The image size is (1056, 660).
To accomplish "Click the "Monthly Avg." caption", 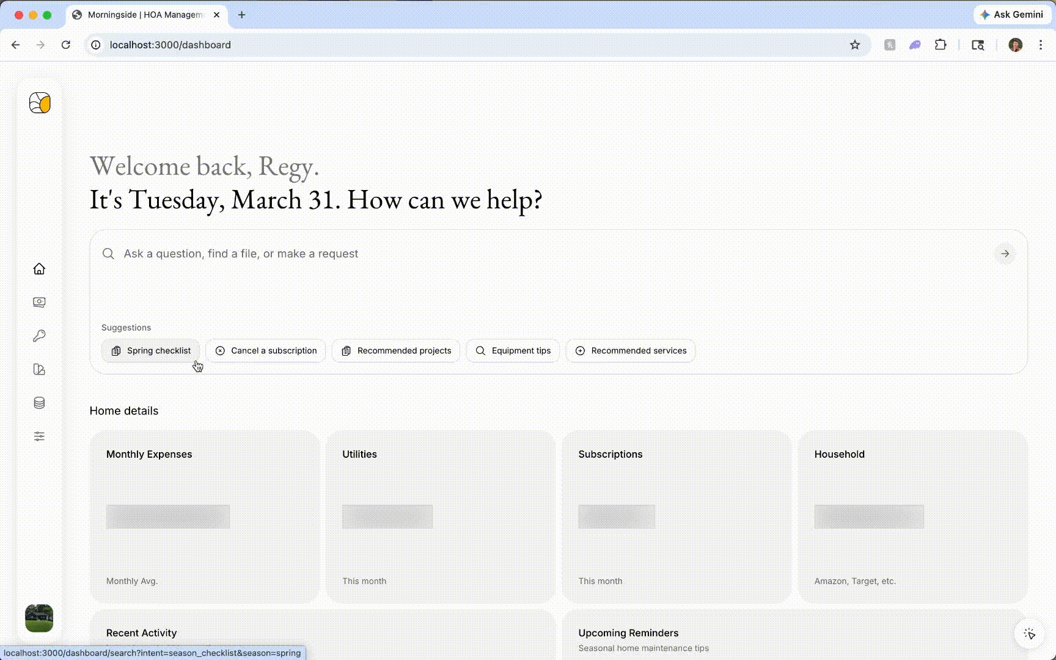I will (132, 581).
